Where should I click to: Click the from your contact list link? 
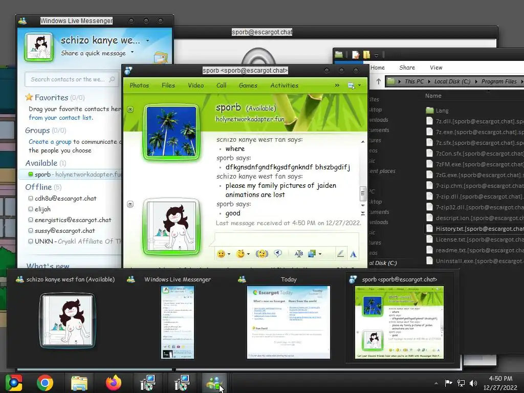tap(61, 118)
